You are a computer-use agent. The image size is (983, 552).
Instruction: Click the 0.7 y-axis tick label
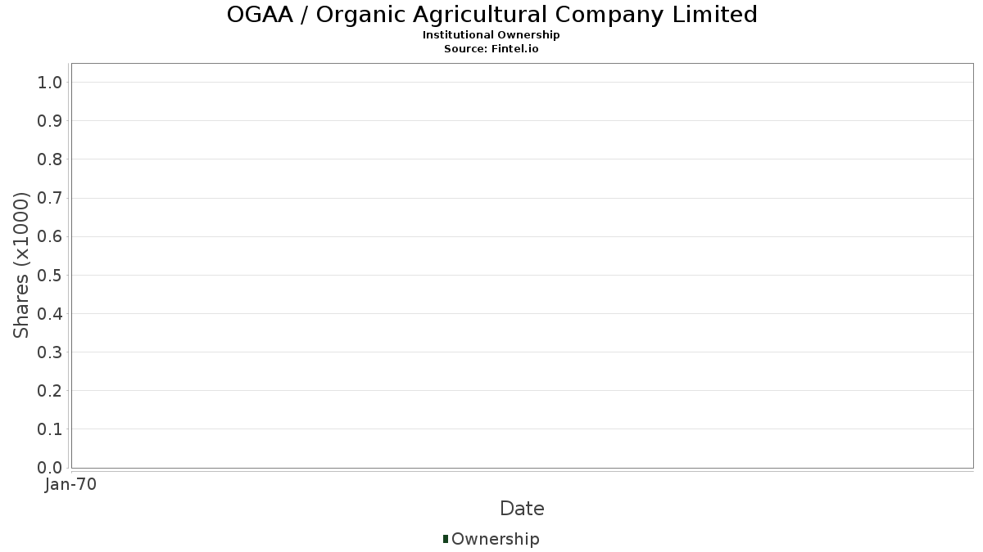click(50, 198)
